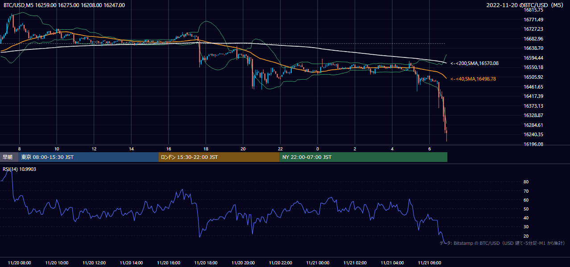Click the 11/20 08:00 time label
This screenshot has width=570, height=267.
click(19, 263)
